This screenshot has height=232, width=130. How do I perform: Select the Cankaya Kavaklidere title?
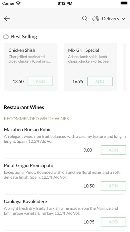26,202
